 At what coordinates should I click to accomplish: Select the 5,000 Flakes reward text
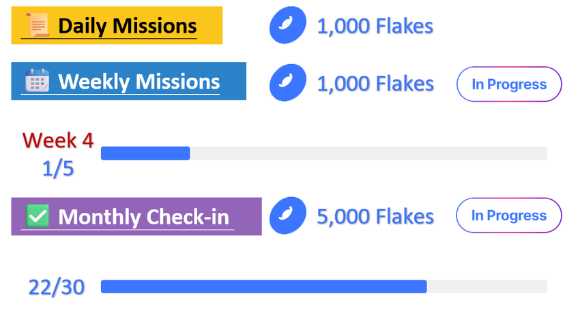375,216
